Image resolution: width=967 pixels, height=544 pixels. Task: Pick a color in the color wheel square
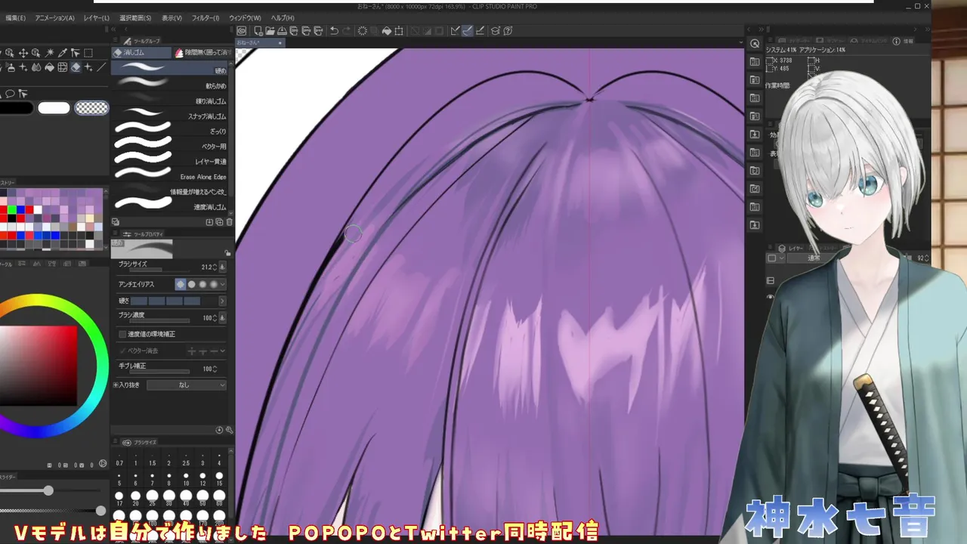click(38, 365)
